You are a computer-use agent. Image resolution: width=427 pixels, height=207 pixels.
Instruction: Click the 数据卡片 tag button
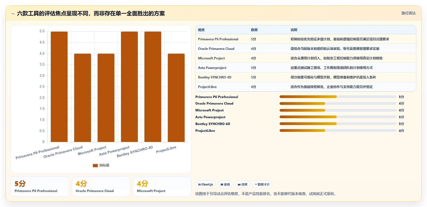tap(262, 184)
